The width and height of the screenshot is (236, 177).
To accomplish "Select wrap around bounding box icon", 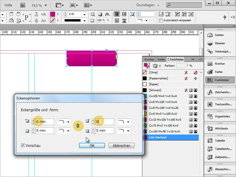I will click(x=124, y=14).
